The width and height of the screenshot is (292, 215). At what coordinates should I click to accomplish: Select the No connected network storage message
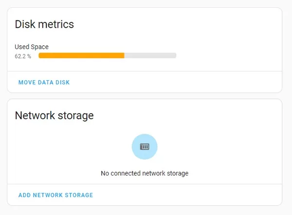coord(145,173)
